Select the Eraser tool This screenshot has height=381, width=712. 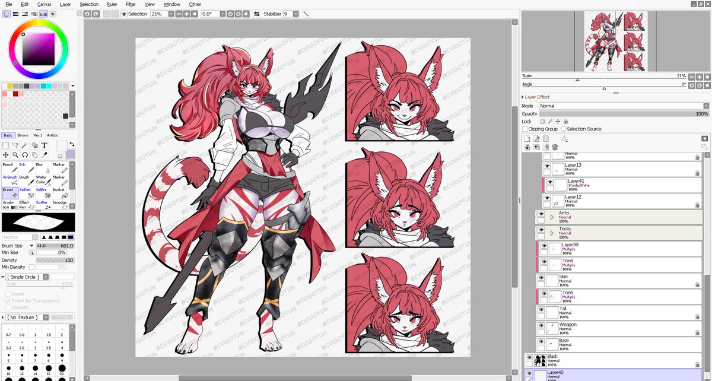pos(9,193)
